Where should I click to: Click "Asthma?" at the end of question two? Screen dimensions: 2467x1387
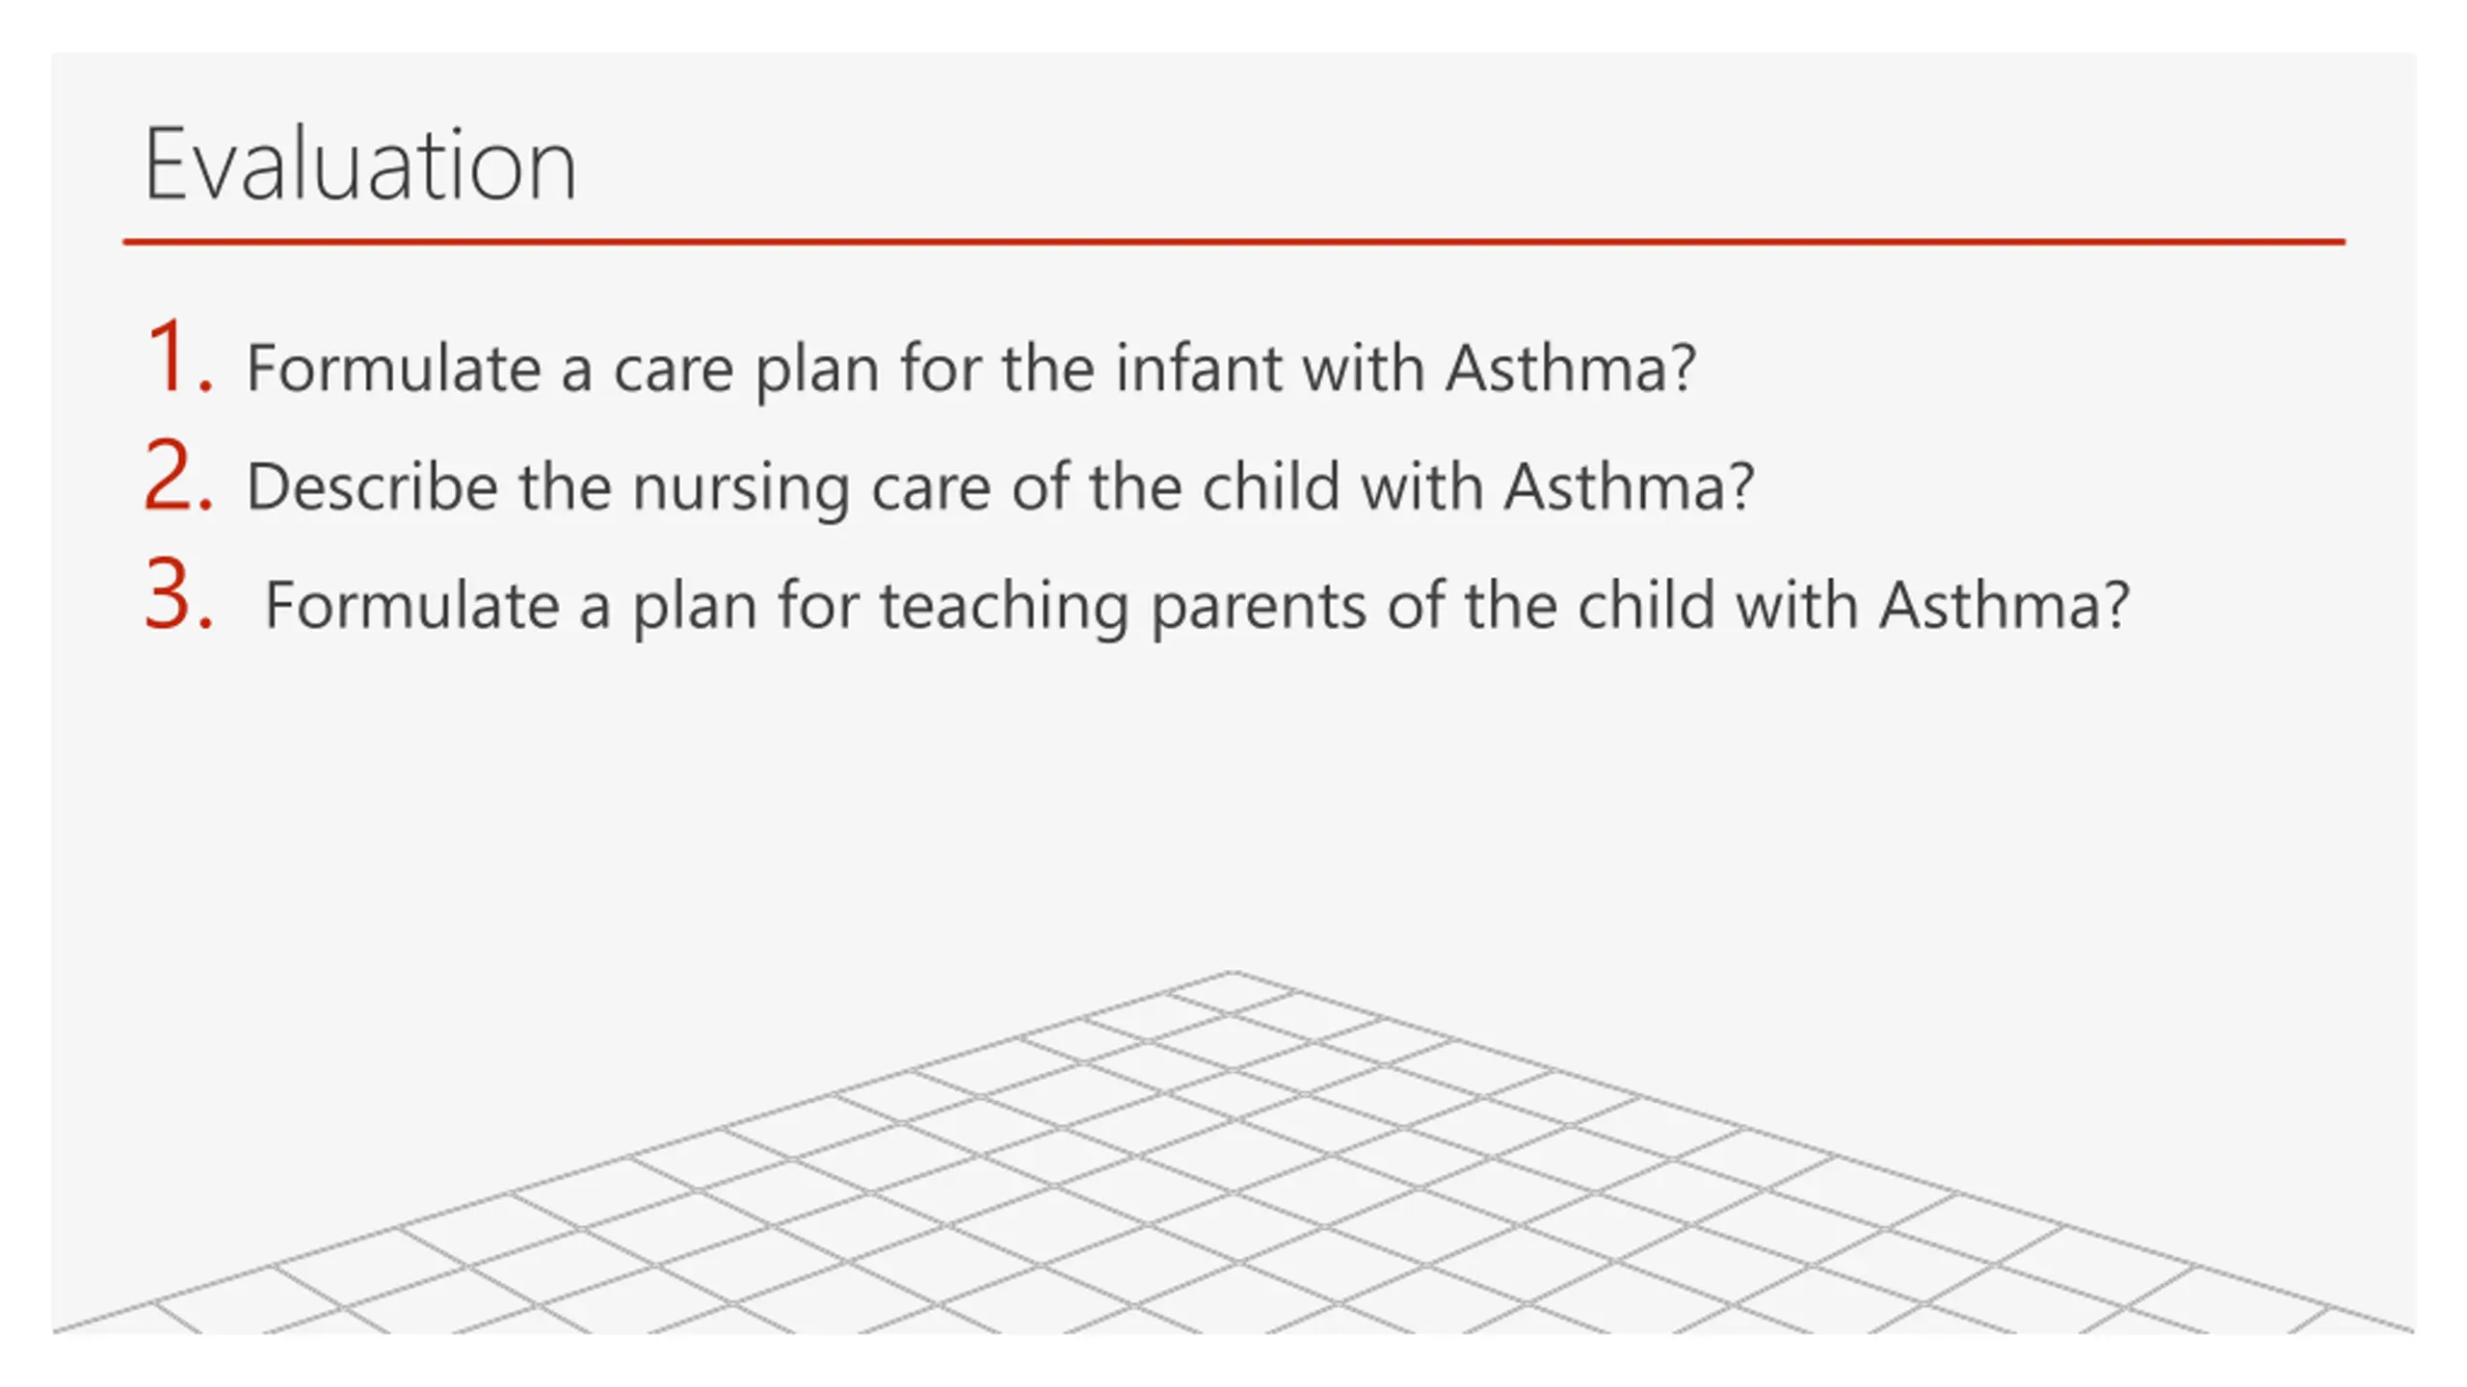pos(1630,486)
